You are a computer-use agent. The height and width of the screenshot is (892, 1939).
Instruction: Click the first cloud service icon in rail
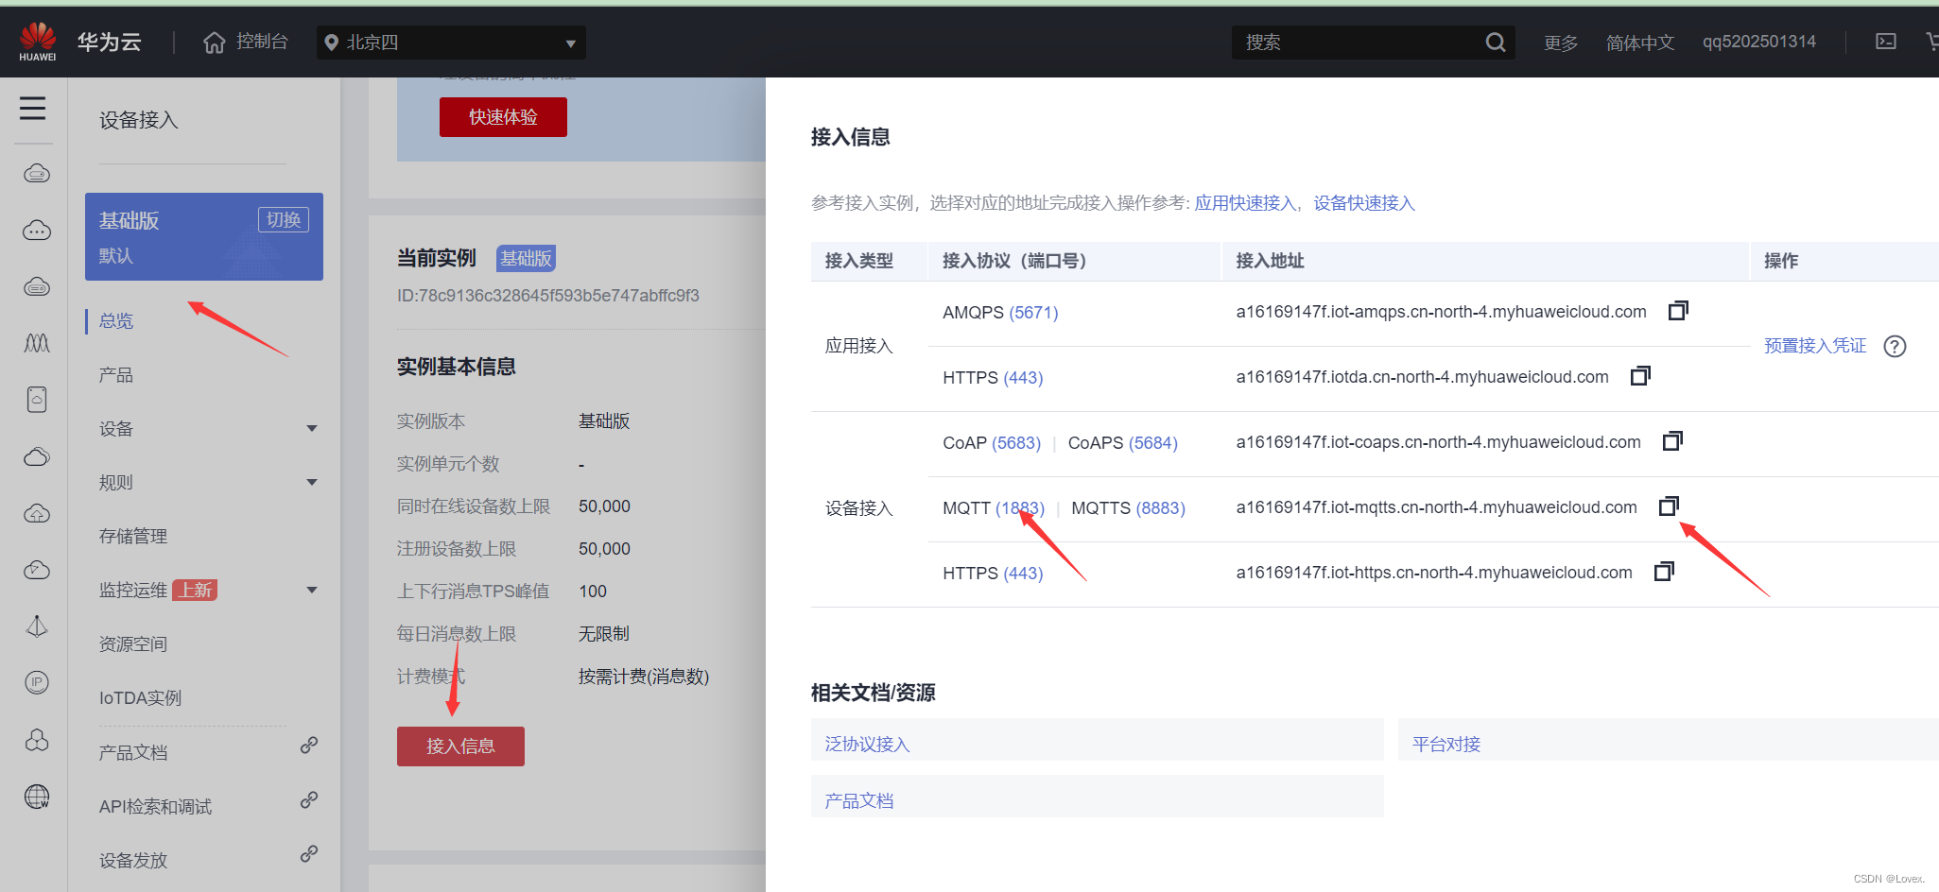coord(37,173)
